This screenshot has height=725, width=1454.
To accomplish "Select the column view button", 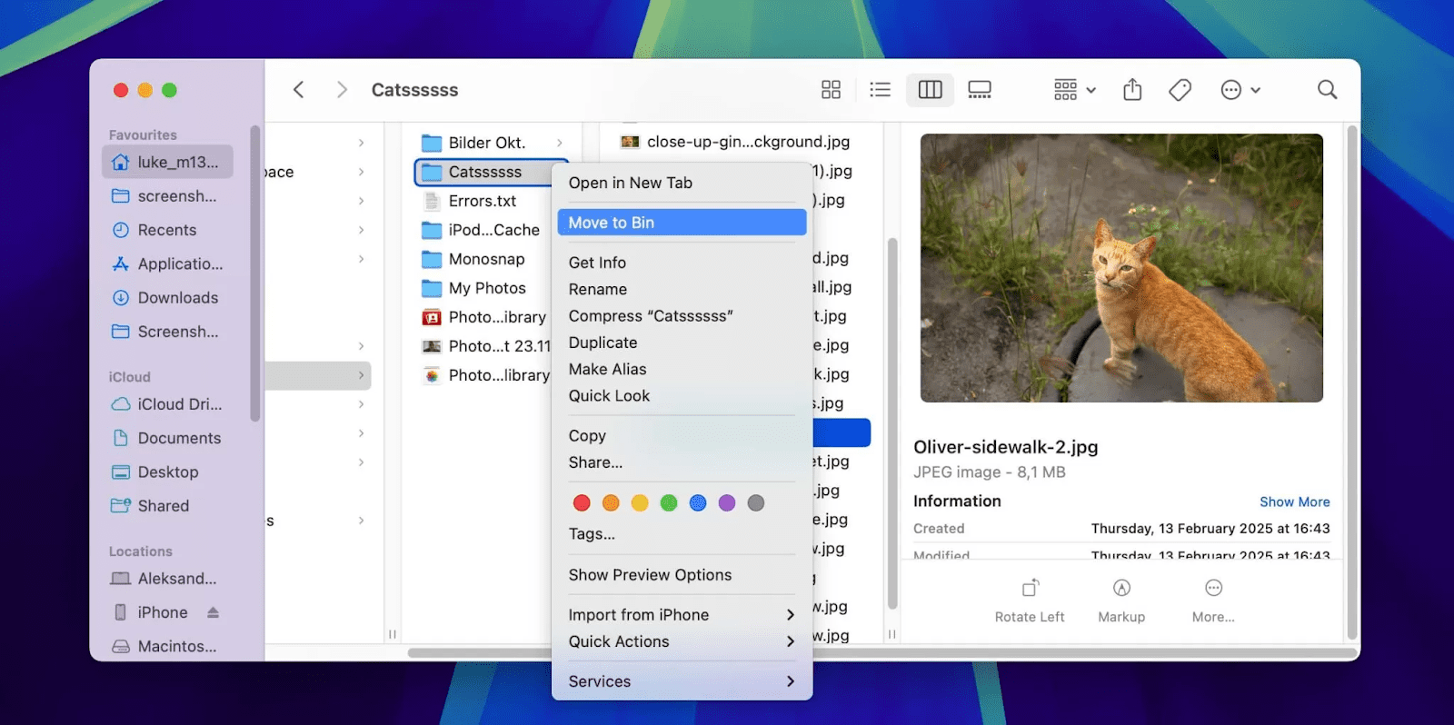I will [930, 90].
